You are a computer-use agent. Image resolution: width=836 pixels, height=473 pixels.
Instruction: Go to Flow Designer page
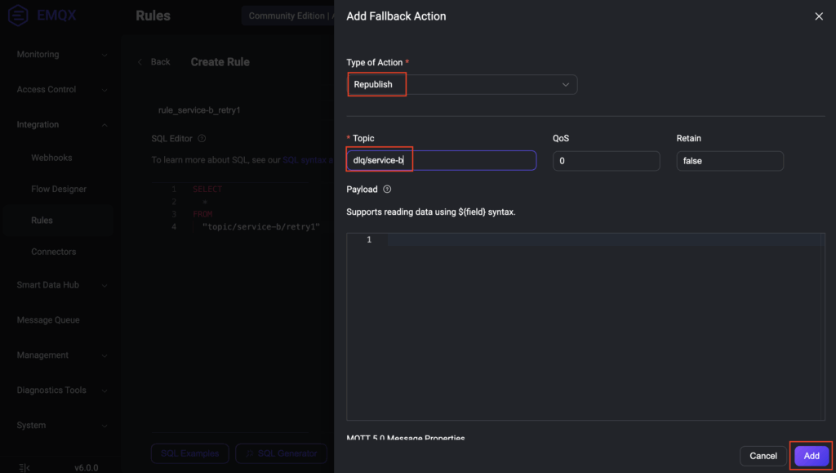point(59,190)
